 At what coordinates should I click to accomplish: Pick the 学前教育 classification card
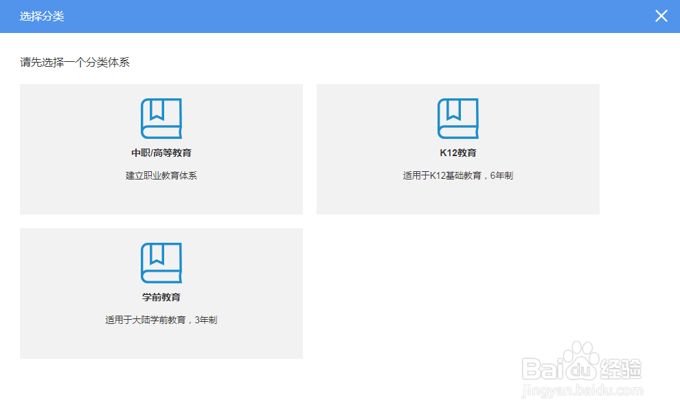[161, 293]
